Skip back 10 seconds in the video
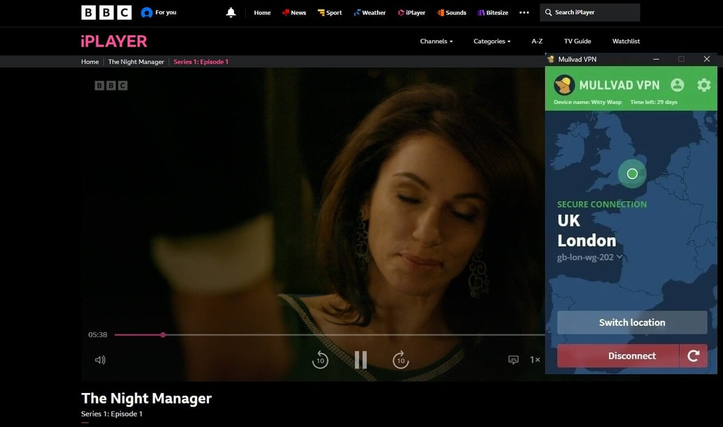 pos(320,360)
